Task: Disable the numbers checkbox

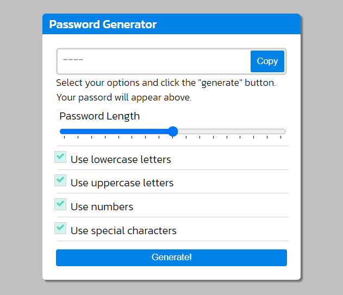Action: pyautogui.click(x=60, y=204)
